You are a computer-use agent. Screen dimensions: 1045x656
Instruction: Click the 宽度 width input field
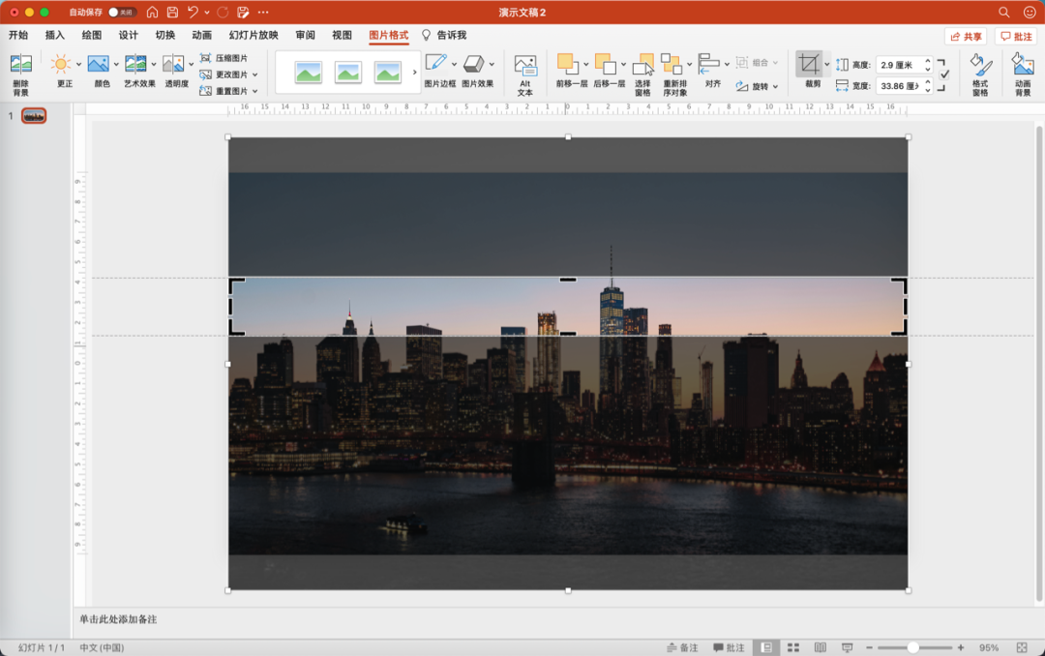point(899,86)
